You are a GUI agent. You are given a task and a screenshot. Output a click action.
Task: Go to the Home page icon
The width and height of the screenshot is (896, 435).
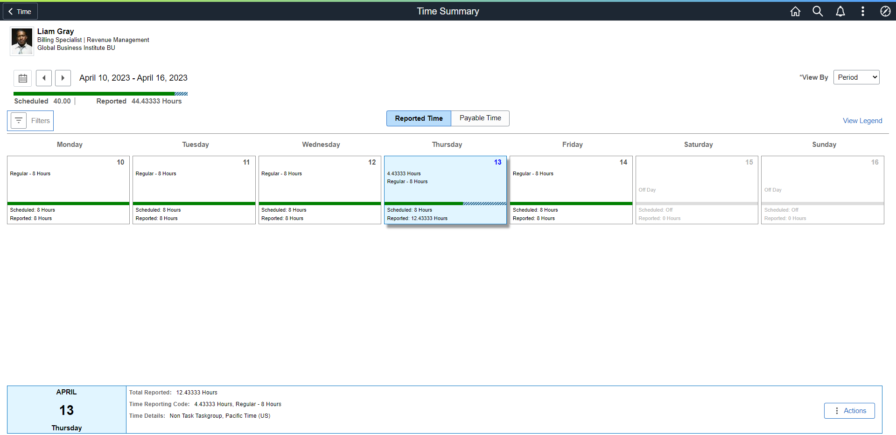coord(795,11)
